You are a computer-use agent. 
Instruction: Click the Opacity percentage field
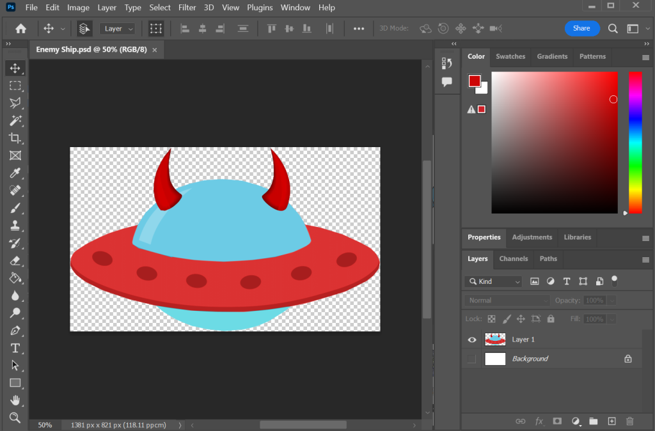pyautogui.click(x=594, y=301)
